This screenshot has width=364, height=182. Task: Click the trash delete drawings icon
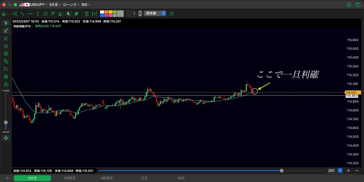(x=87, y=14)
